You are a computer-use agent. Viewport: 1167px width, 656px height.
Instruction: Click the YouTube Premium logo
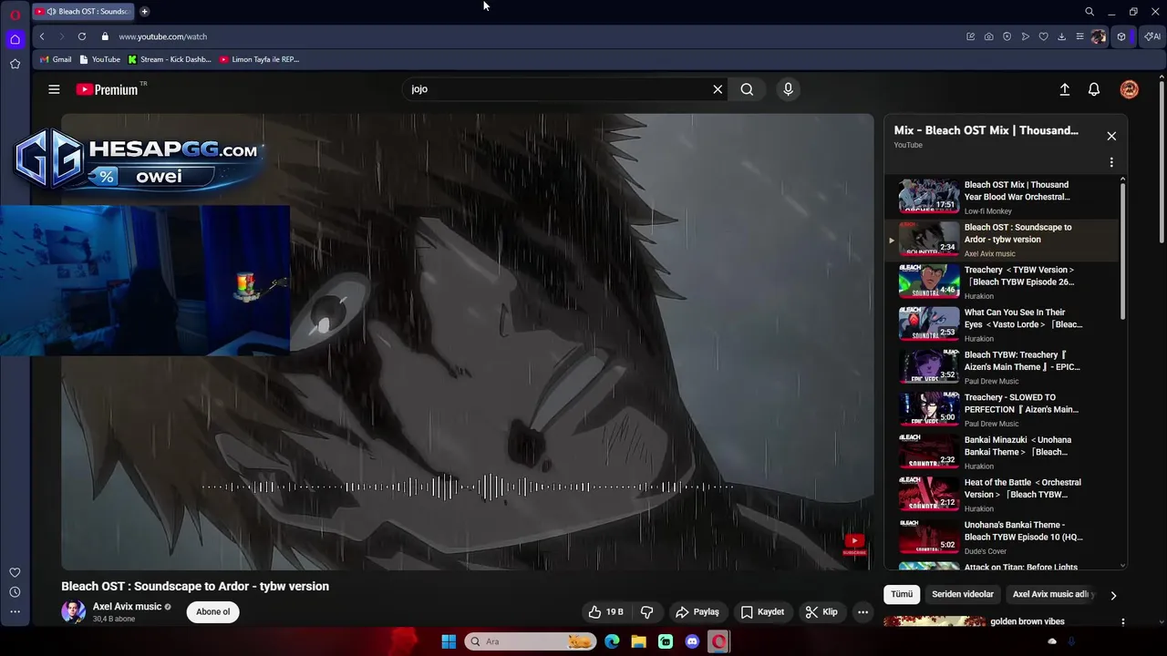[x=107, y=89]
